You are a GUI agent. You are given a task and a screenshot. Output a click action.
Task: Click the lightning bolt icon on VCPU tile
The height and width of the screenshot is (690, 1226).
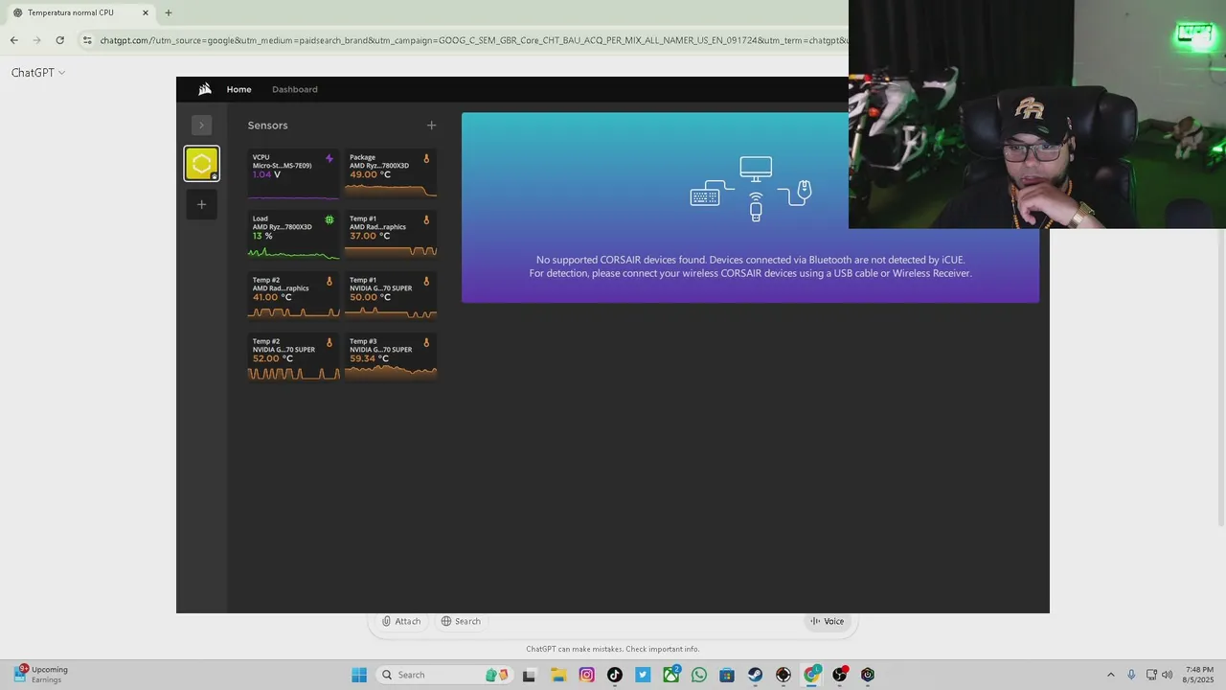click(x=329, y=158)
